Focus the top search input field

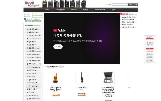tap(120, 5)
